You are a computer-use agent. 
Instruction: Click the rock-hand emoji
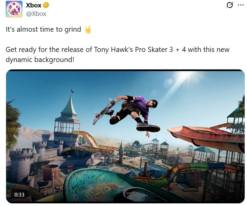[x=88, y=30]
